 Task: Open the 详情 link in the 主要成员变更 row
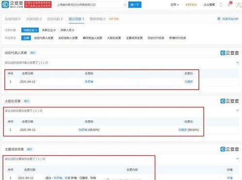click(x=229, y=178)
